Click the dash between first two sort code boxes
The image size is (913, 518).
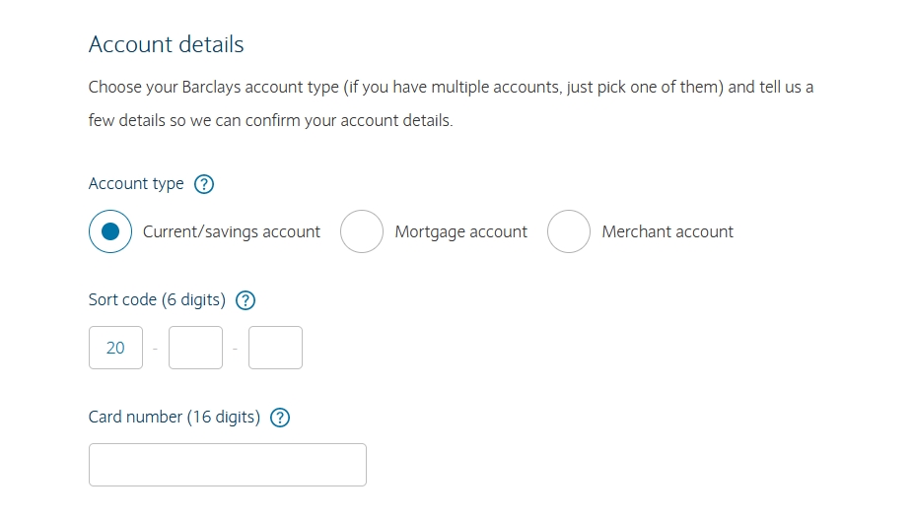coord(155,349)
